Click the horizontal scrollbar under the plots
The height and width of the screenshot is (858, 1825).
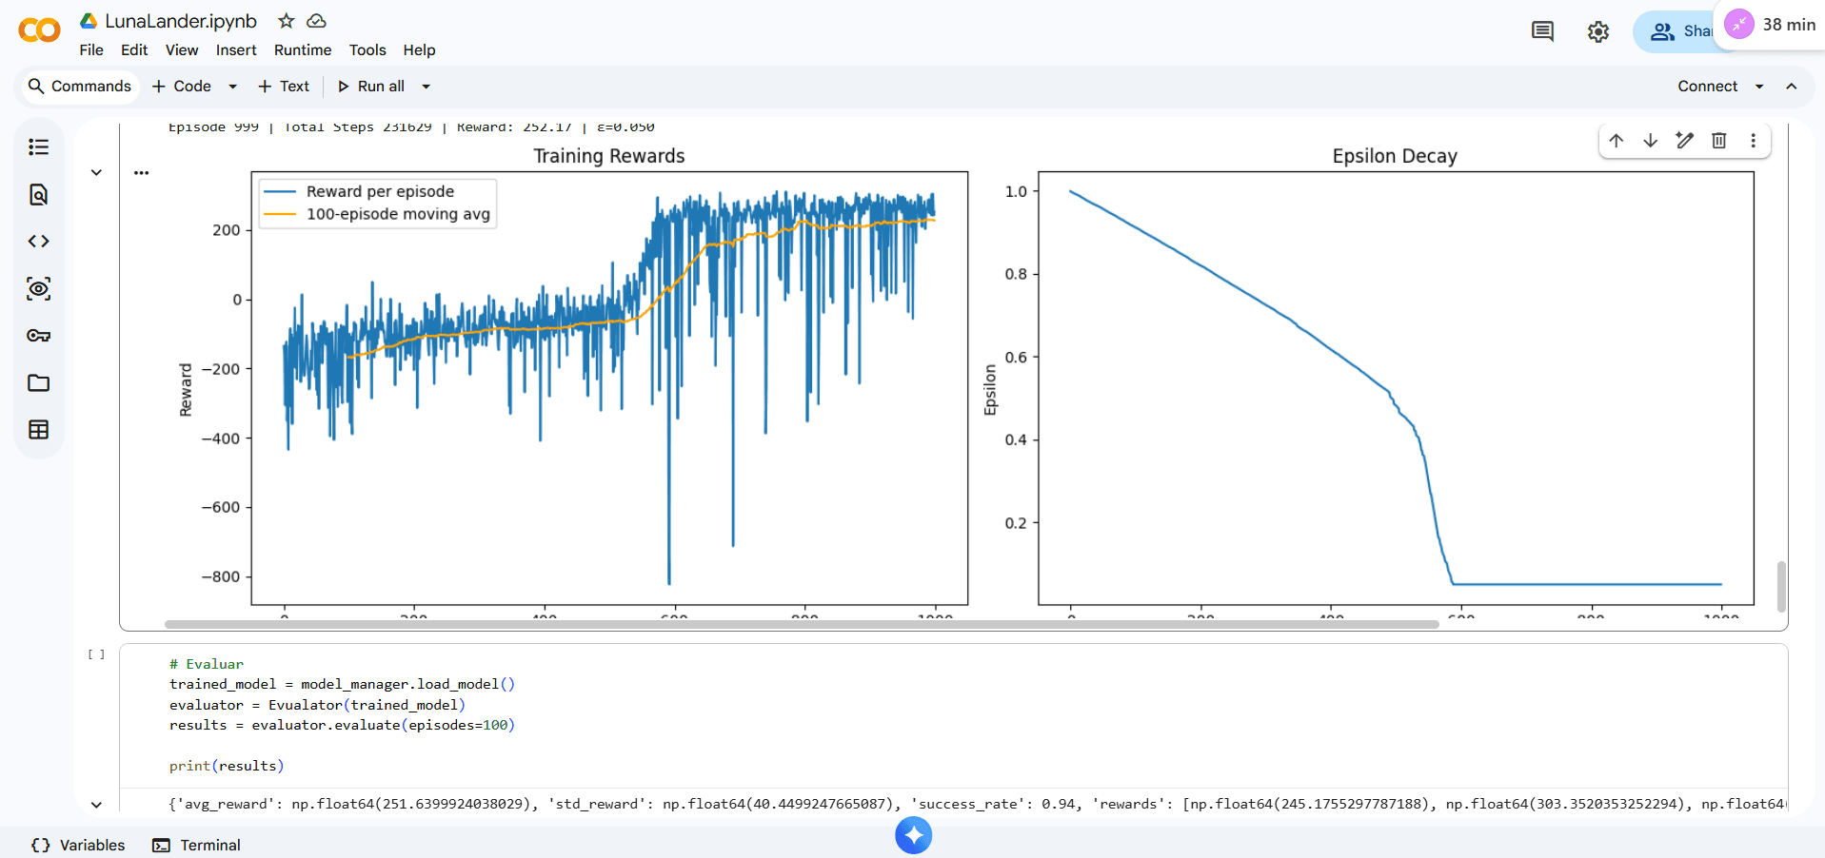click(800, 625)
